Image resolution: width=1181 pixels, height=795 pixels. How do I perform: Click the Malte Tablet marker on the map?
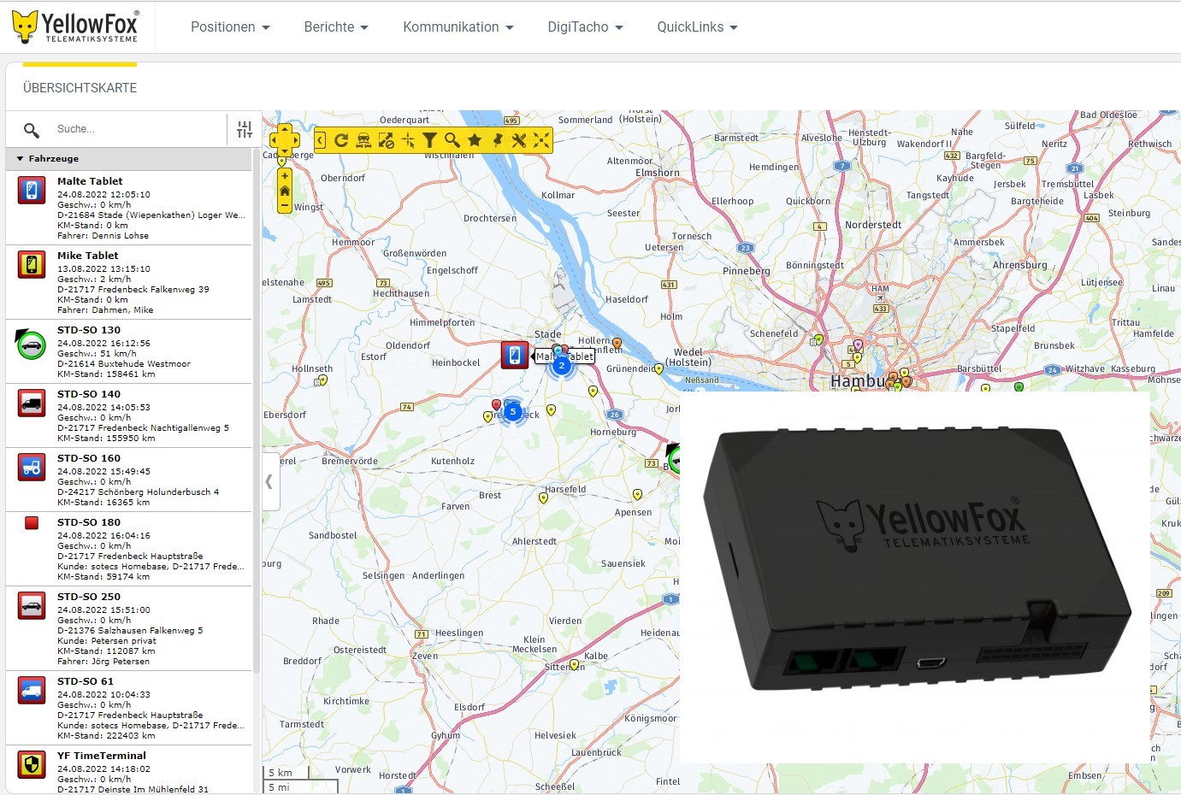point(515,355)
